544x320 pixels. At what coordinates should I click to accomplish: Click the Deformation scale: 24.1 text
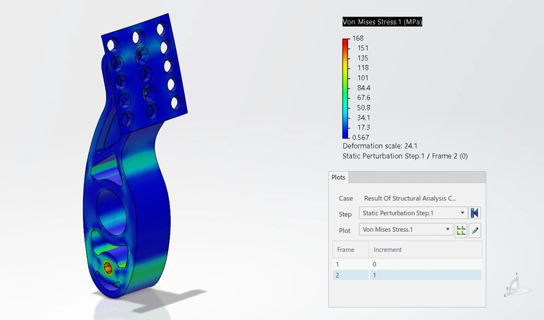380,146
